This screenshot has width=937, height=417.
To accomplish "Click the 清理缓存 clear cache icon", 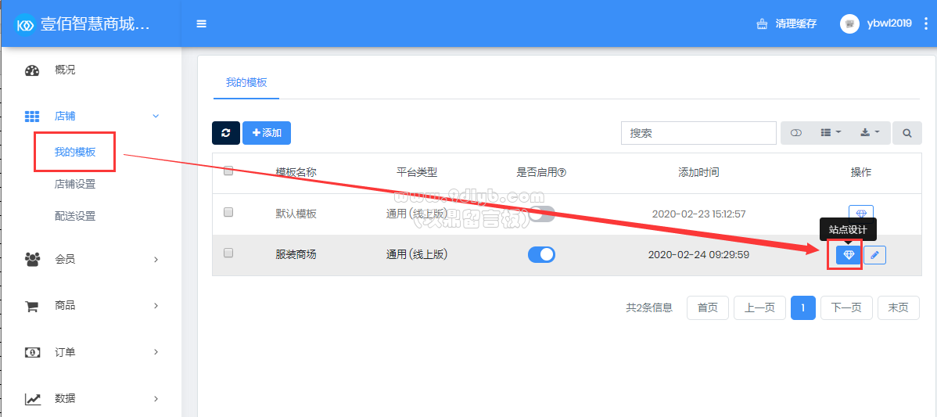I will coord(762,24).
